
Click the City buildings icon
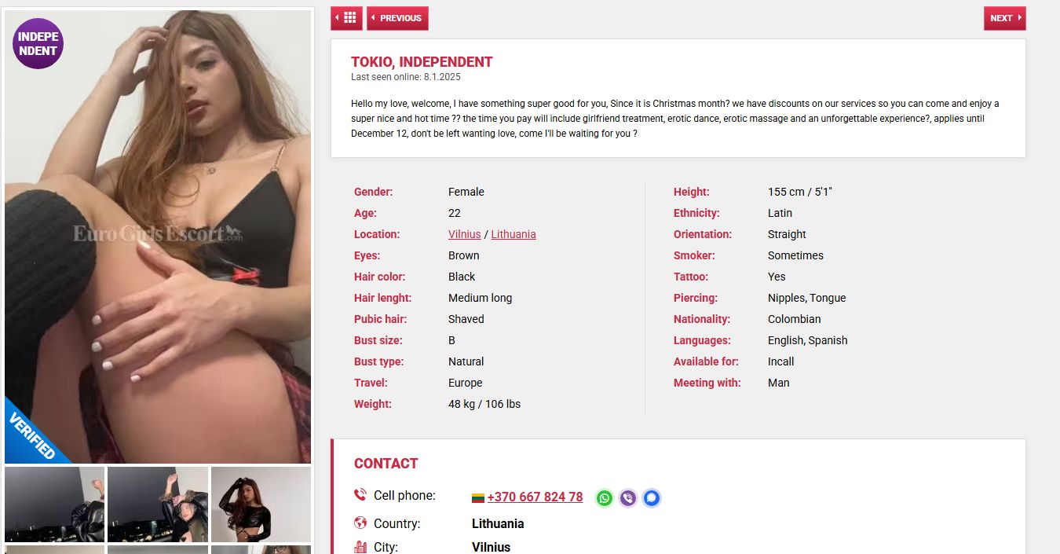[360, 547]
